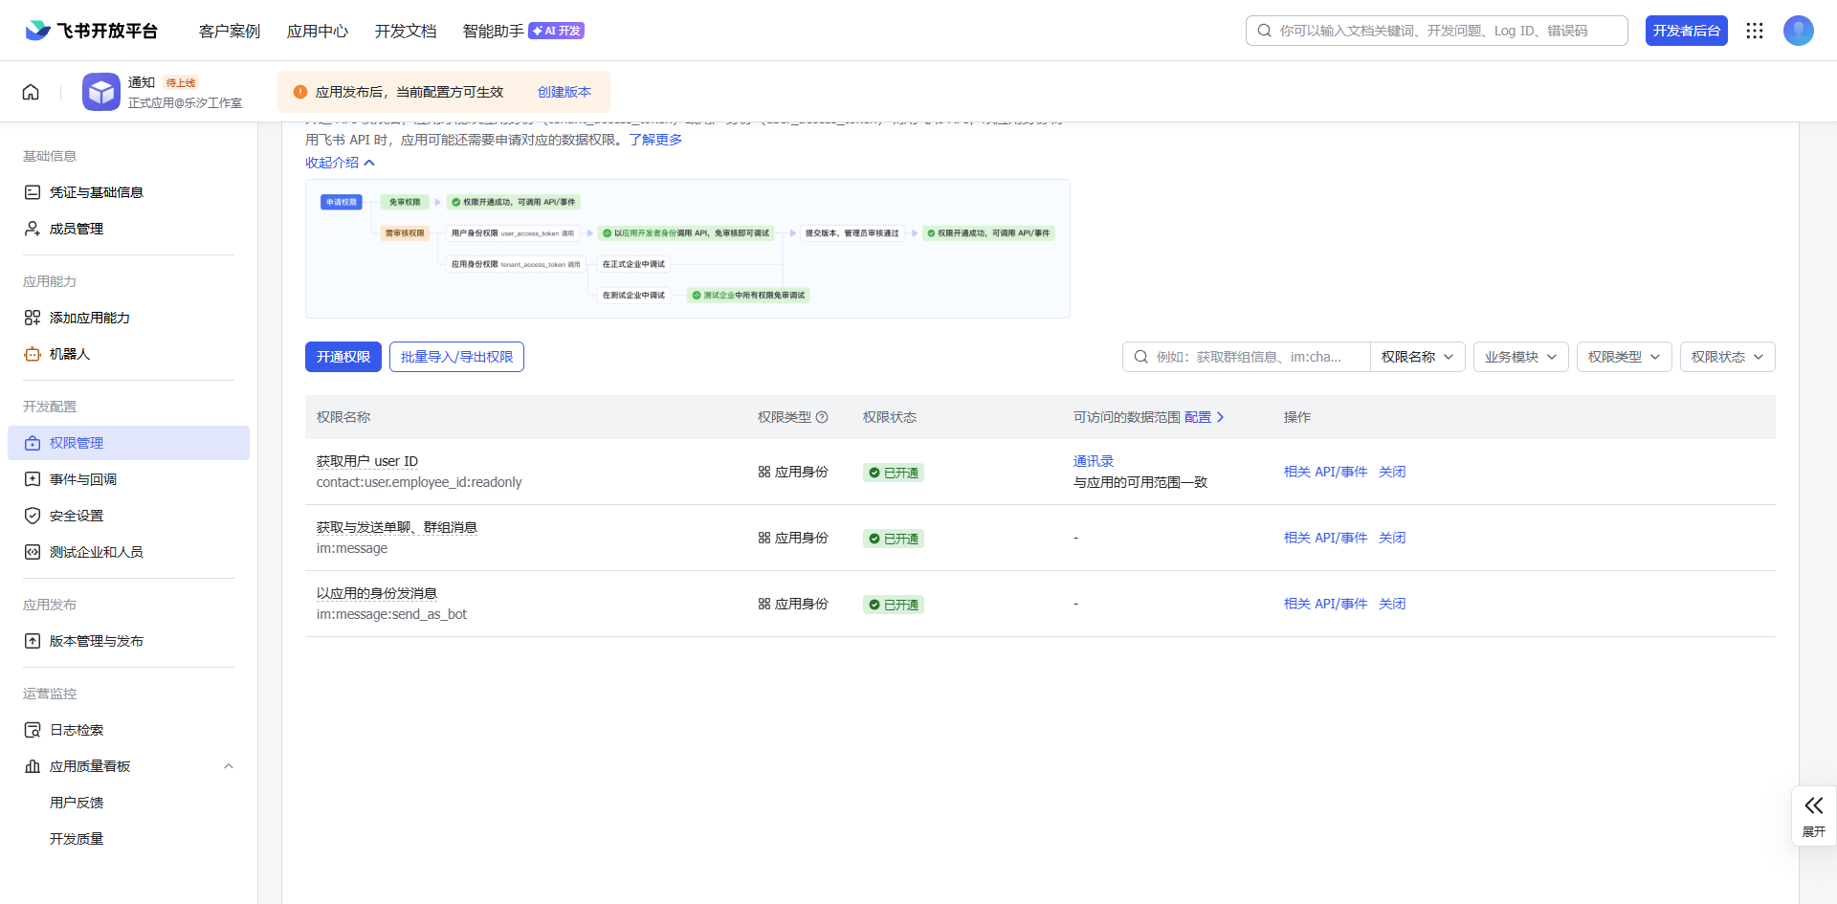The width and height of the screenshot is (1837, 904).
Task: Go to 事件与回调 in the sidebar
Action: [83, 479]
